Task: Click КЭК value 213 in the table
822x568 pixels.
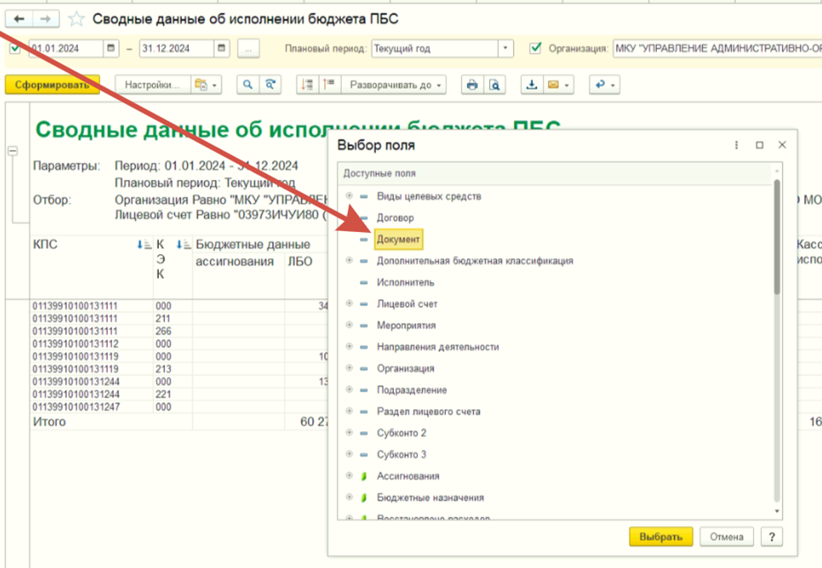Action: (x=163, y=369)
